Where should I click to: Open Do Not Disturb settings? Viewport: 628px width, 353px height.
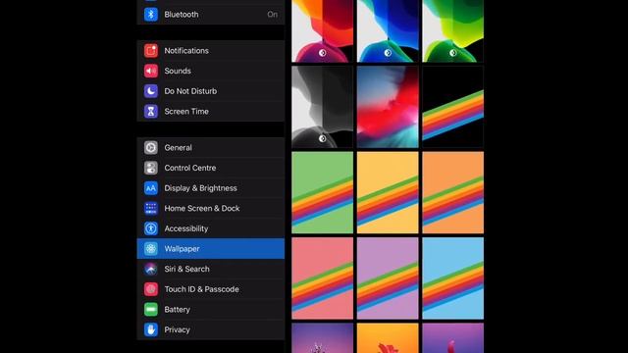[x=211, y=91]
